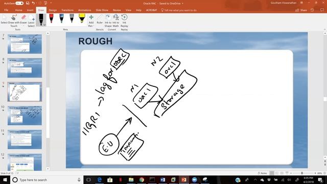This screenshot has height=184, width=327.
Task: Toggle the AutoSave switch
Action: point(19,4)
